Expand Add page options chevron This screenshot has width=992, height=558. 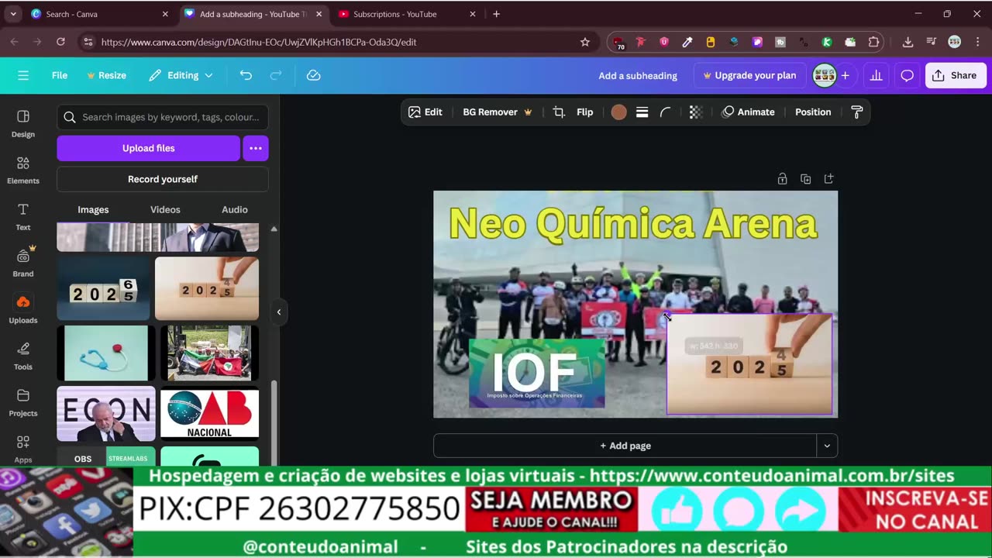tap(827, 446)
